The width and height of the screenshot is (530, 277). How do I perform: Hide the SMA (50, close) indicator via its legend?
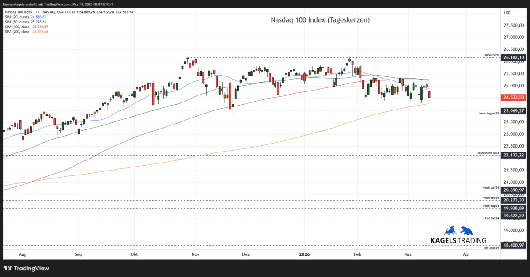(x=18, y=21)
